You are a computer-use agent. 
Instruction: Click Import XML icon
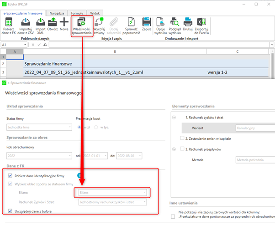(x=41, y=22)
